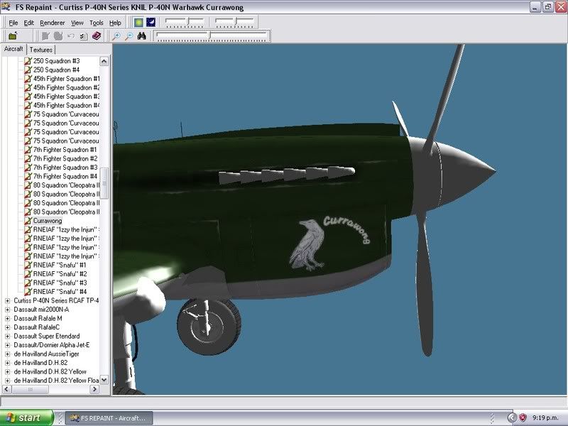The width and height of the screenshot is (568, 426).
Task: Click the binoculars find icon
Action: coord(141,35)
